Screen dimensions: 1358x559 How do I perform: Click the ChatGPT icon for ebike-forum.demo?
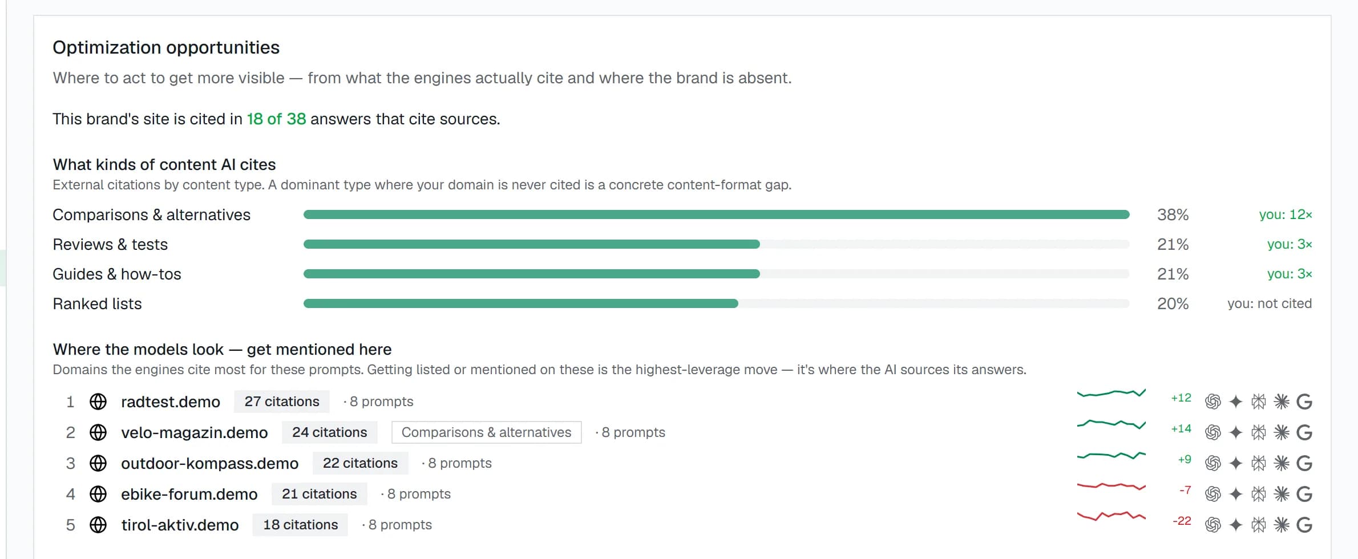pos(1213,495)
